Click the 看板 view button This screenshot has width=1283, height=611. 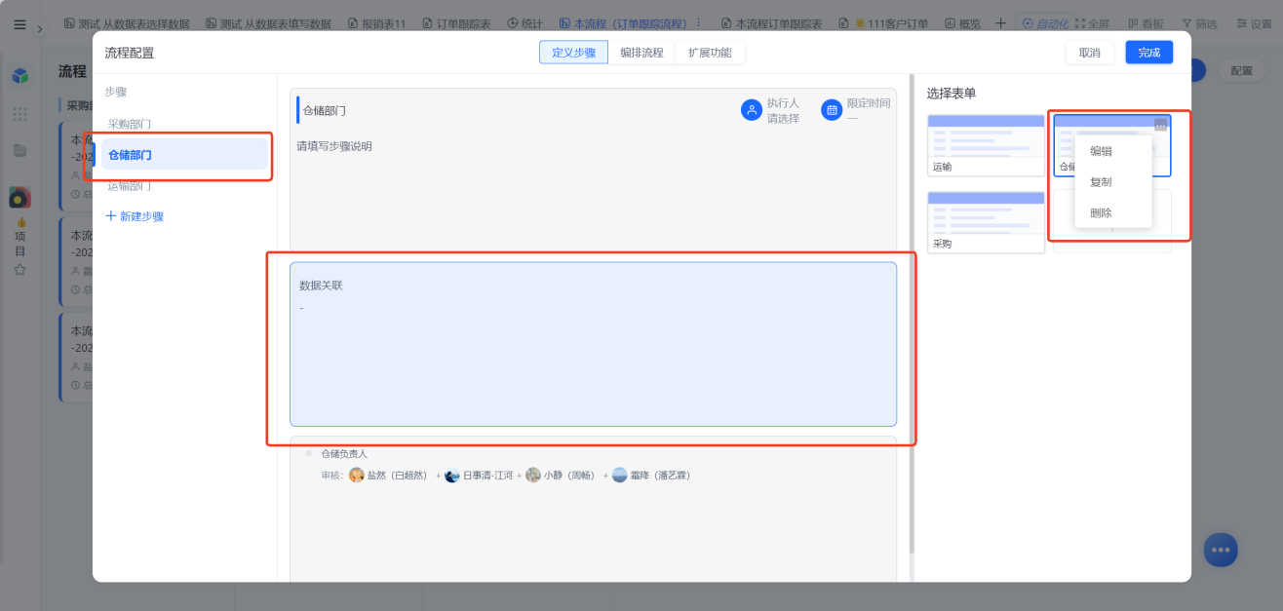coord(1146,22)
